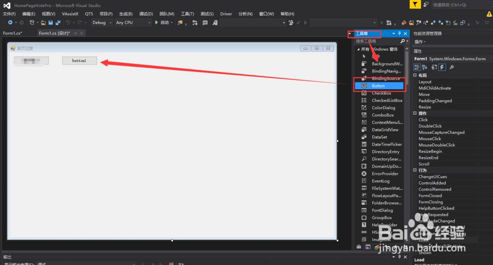
Task: Click the yellow warning triangle icon
Action: pyautogui.click(x=489, y=14)
